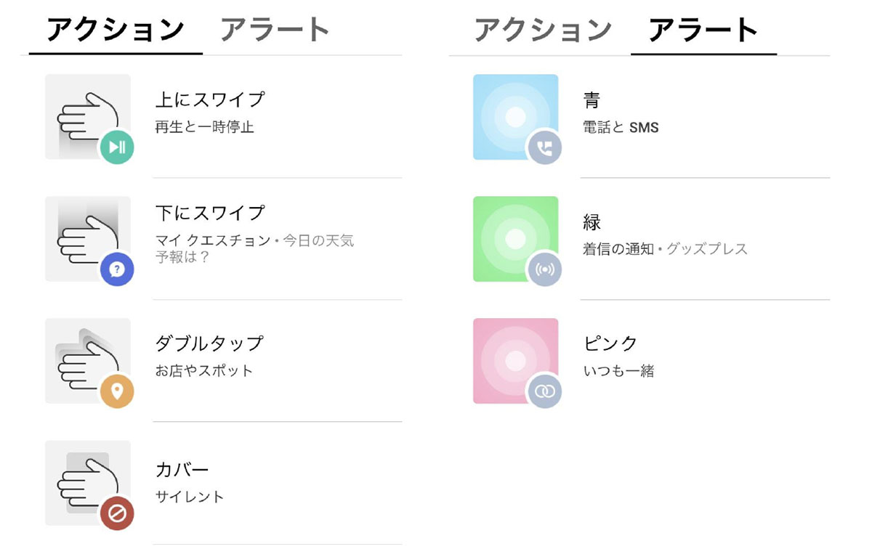872x557 pixels.
Task: Click the red silent prohibition badge icon
Action: [117, 513]
